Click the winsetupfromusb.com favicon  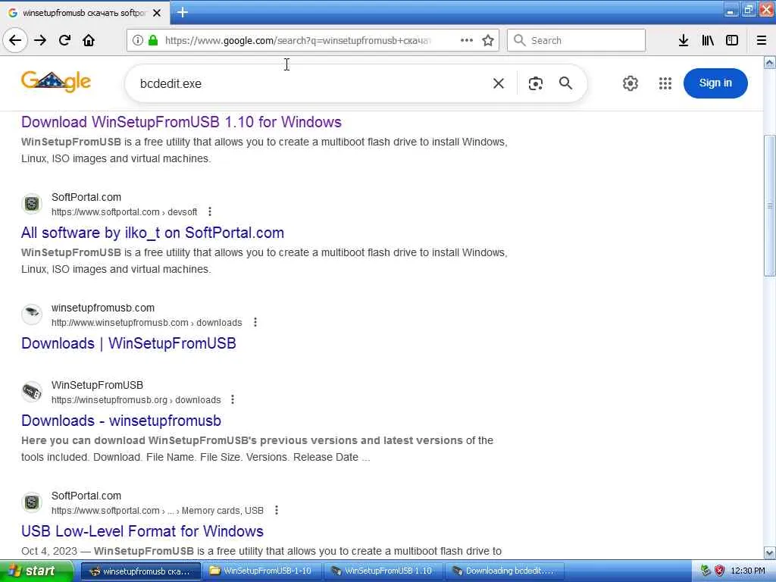click(32, 314)
